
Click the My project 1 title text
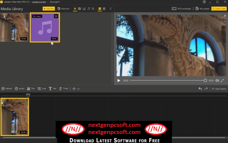(55, 2)
